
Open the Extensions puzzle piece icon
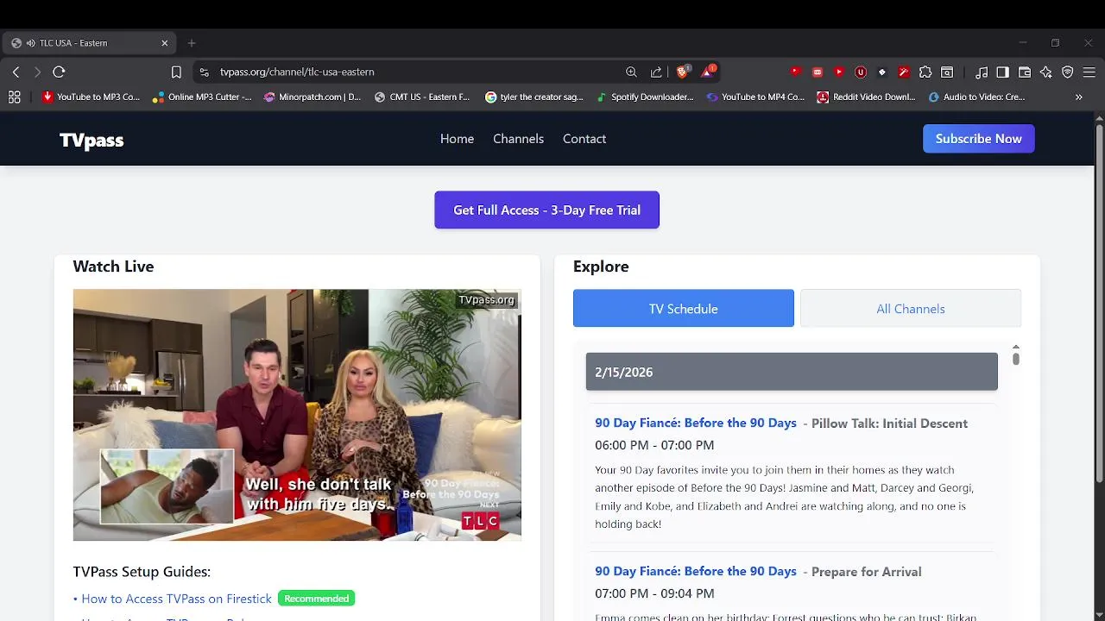925,72
